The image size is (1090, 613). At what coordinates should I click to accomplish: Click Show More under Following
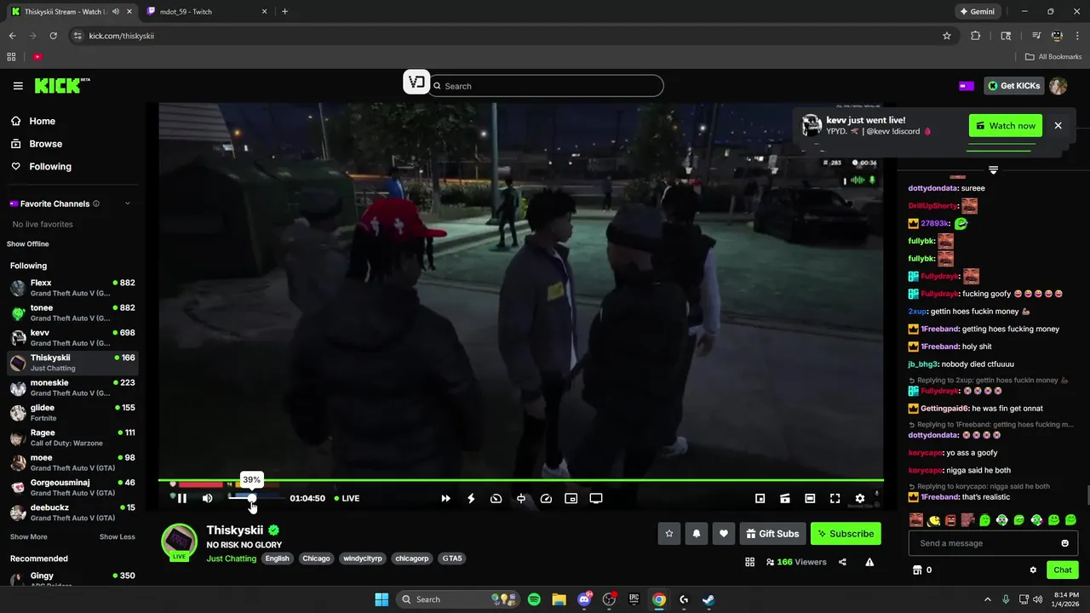pos(29,537)
